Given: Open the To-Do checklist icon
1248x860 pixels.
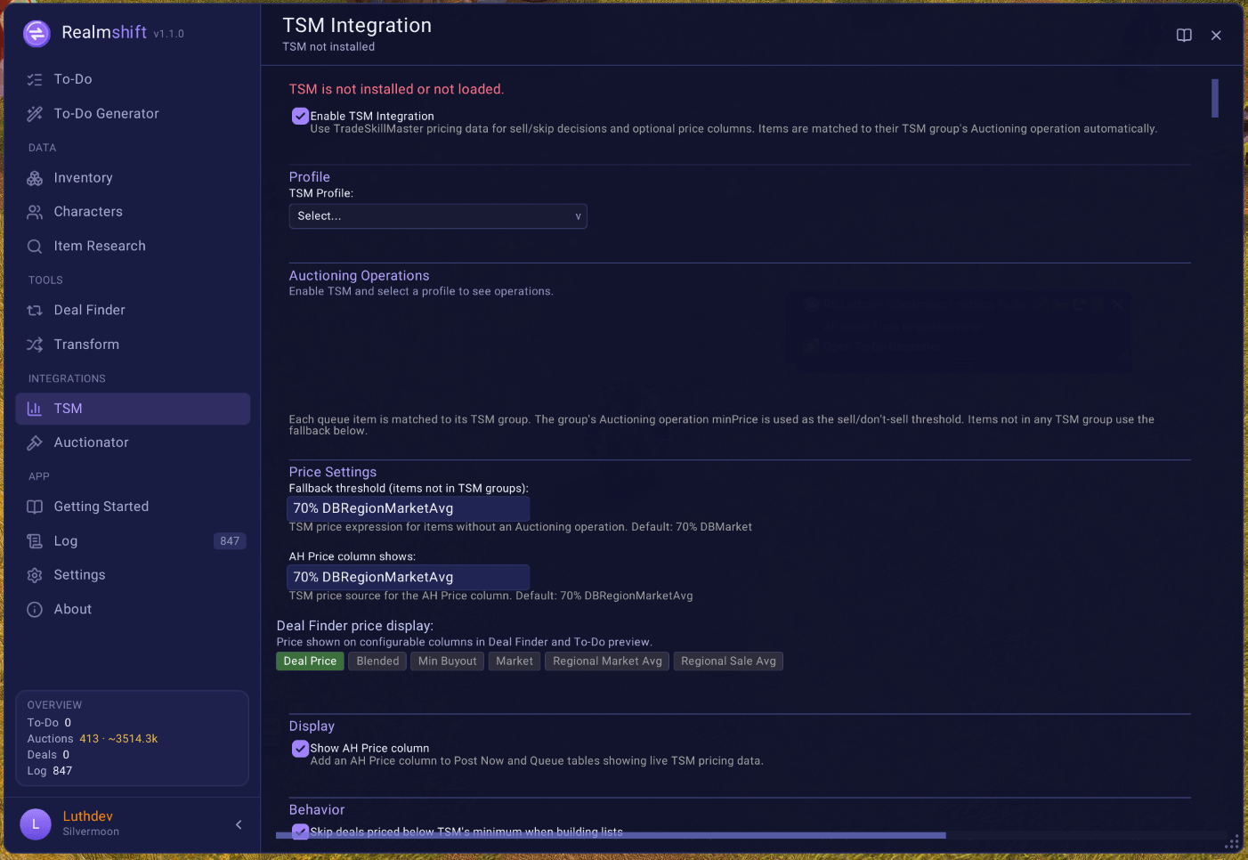Looking at the screenshot, I should click(x=35, y=79).
